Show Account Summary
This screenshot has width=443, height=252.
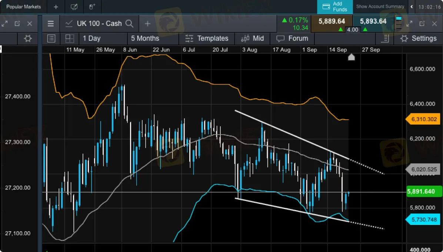pos(380,6)
